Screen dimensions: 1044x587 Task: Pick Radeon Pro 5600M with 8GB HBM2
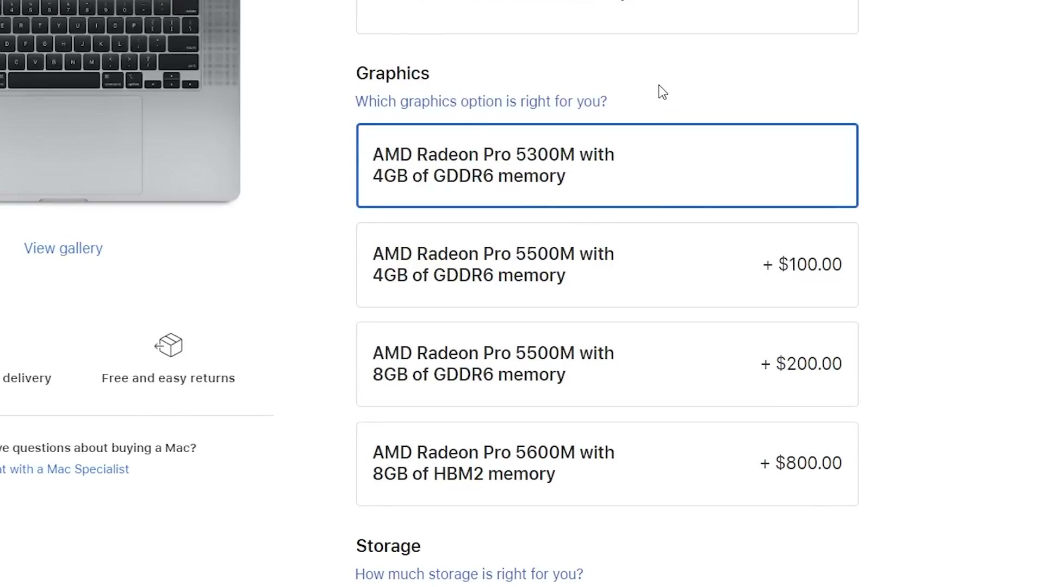607,464
